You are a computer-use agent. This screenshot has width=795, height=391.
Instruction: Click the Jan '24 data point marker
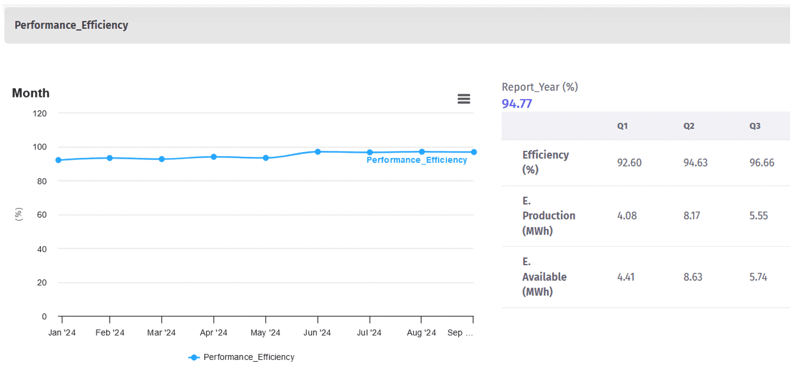point(58,160)
